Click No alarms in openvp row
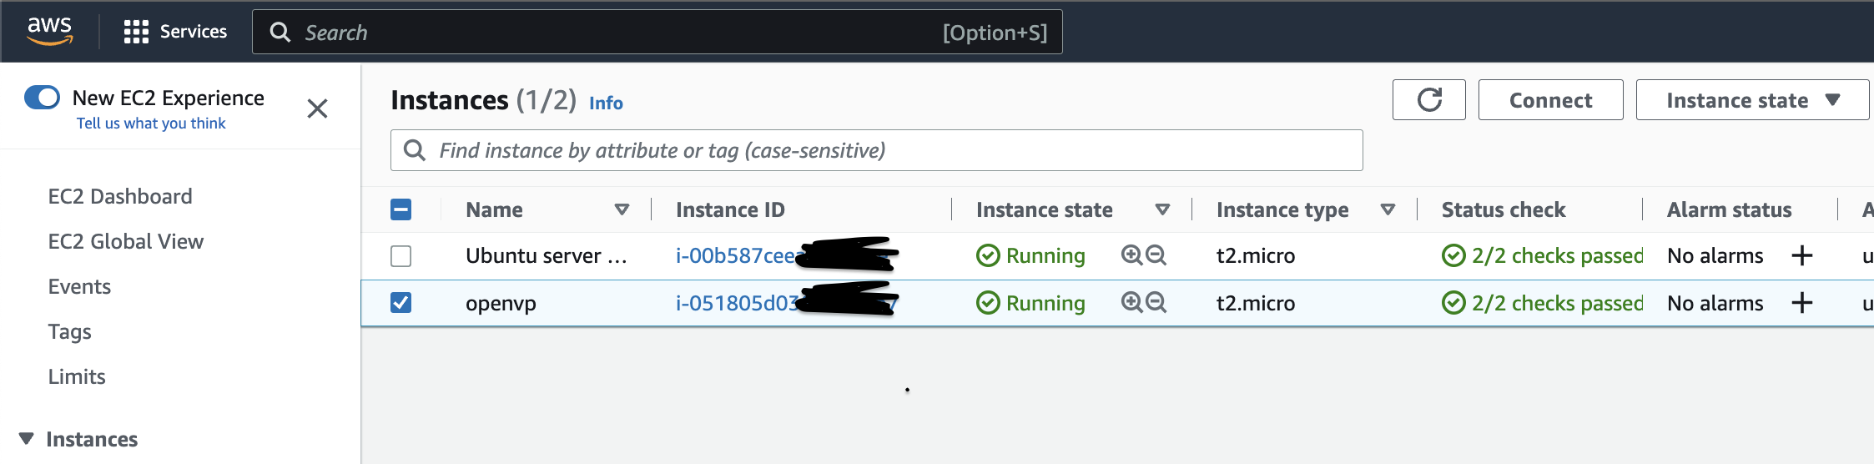The image size is (1874, 464). click(x=1715, y=303)
